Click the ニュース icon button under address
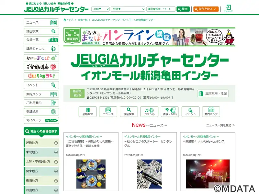The height and width of the screenshot is (194, 259). pos(108,112)
